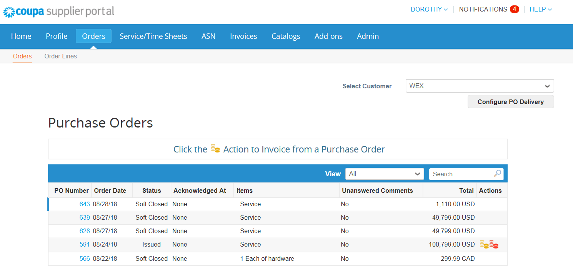The width and height of the screenshot is (573, 270).
Task: Go to the Home tab
Action: click(21, 36)
